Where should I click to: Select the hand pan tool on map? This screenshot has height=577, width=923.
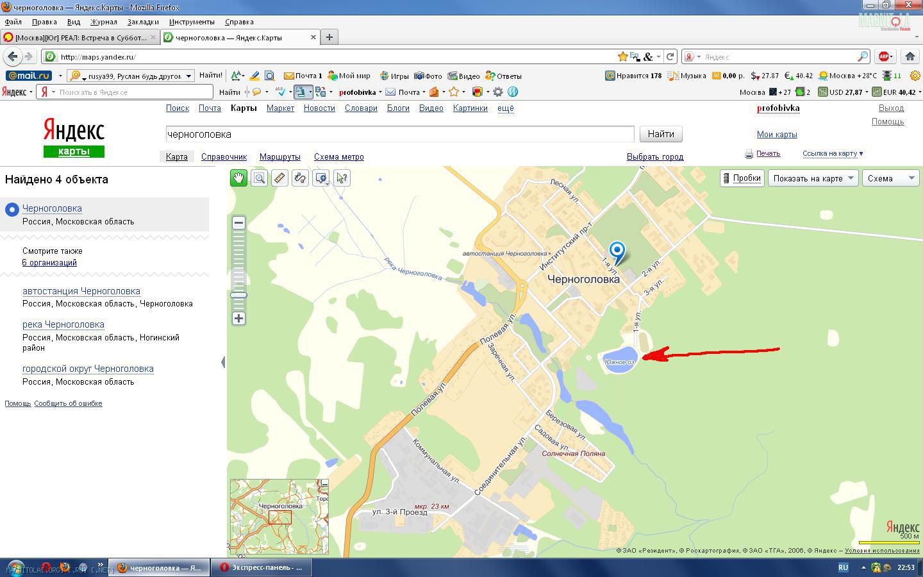point(238,178)
